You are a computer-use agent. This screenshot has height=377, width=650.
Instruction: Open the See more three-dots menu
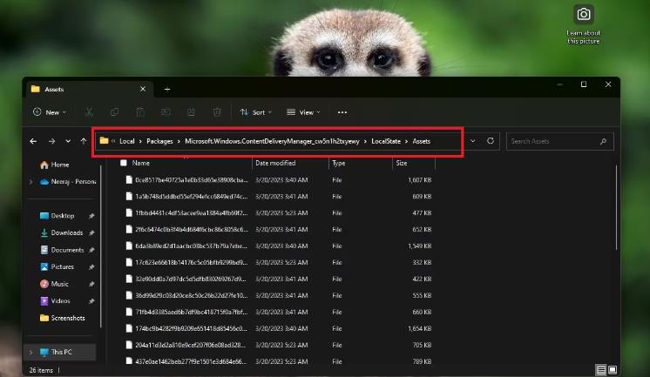342,112
